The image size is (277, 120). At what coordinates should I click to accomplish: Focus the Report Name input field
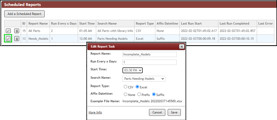150,54
